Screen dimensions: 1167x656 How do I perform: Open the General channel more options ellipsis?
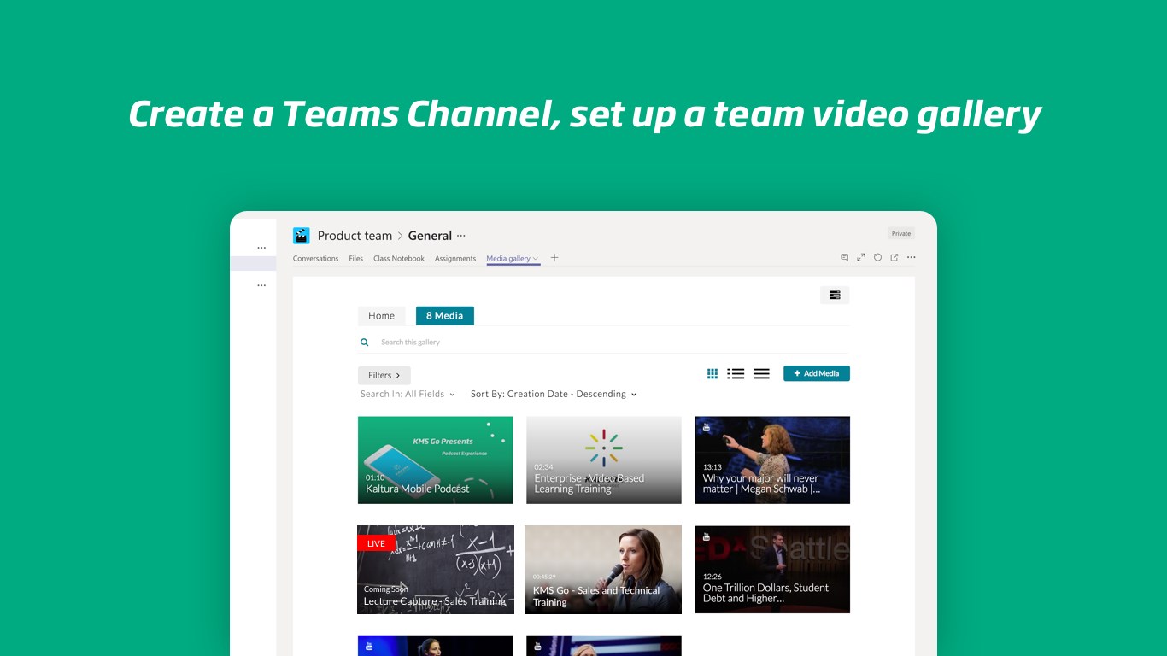461,236
